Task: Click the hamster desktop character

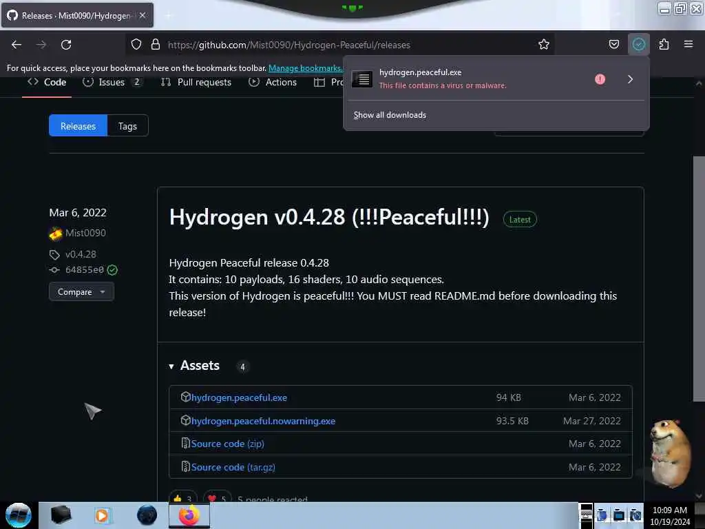Action: (669, 453)
